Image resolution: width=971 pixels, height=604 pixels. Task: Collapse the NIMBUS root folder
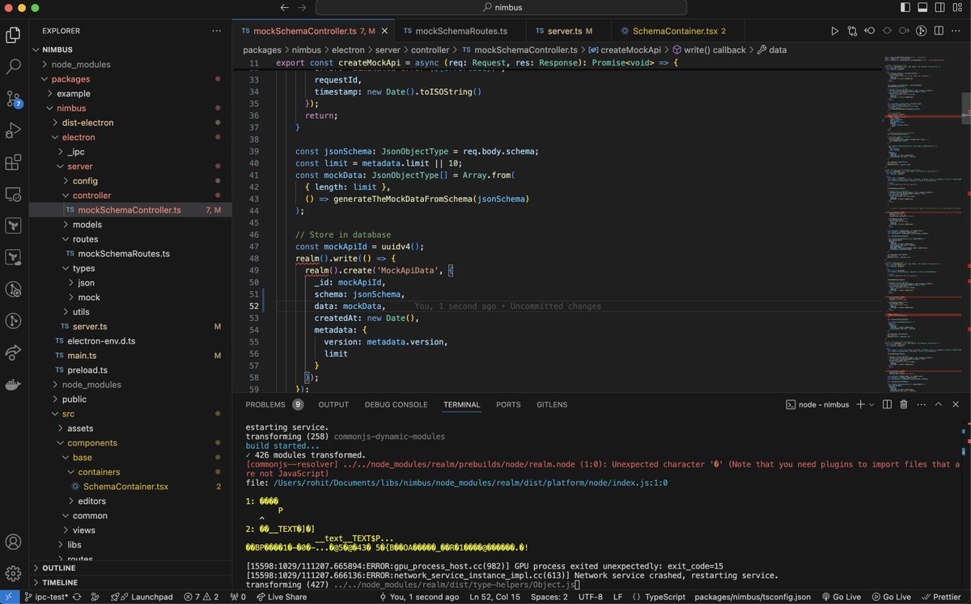pyautogui.click(x=130, y=49)
